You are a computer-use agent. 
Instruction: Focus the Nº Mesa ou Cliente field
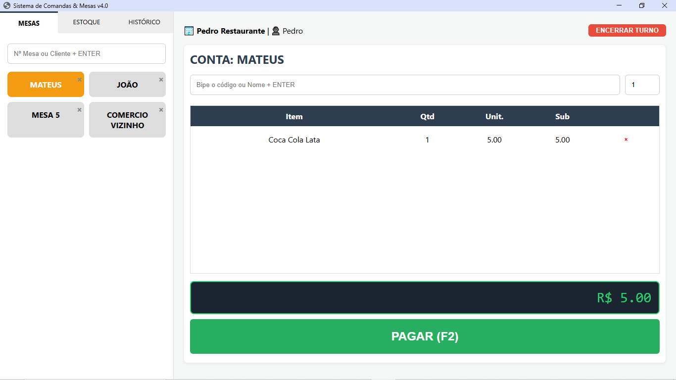pos(87,53)
